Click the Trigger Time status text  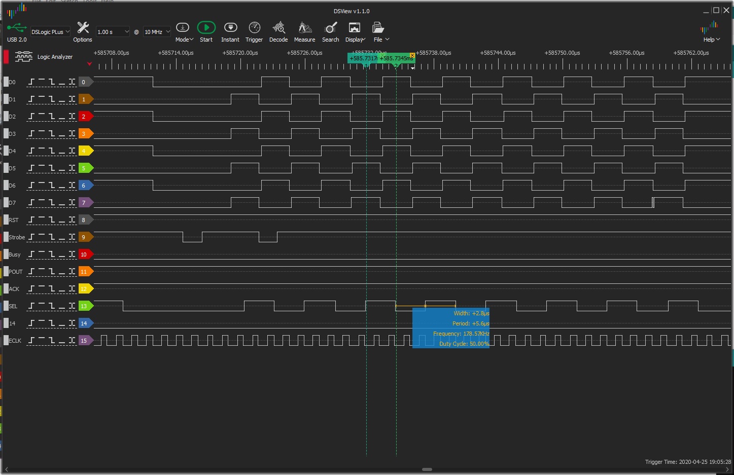pyautogui.click(x=688, y=462)
